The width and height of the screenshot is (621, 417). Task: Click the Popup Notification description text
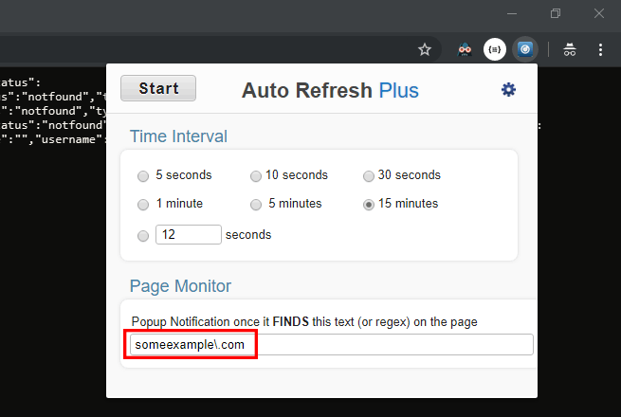click(304, 322)
